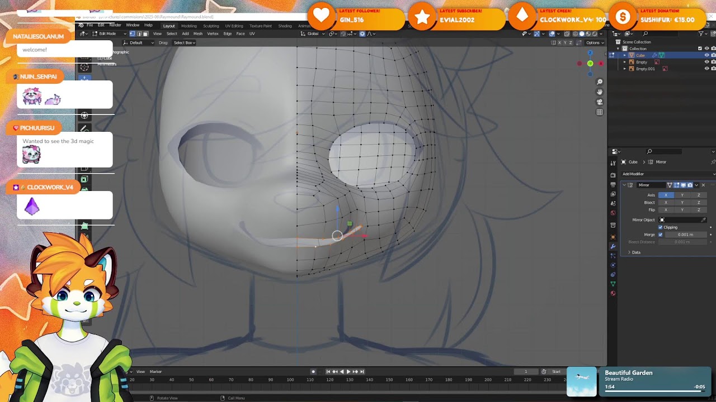Toggle camera view gizmo icon
Viewport: 716px width, 402px height.
point(600,102)
